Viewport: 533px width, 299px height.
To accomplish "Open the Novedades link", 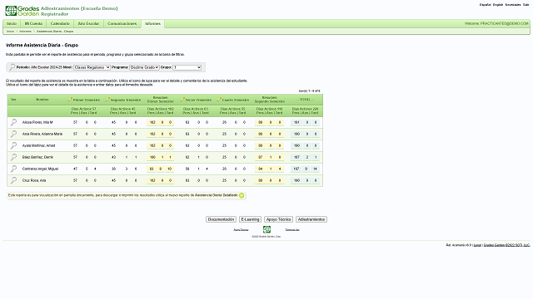I will click(513, 5).
